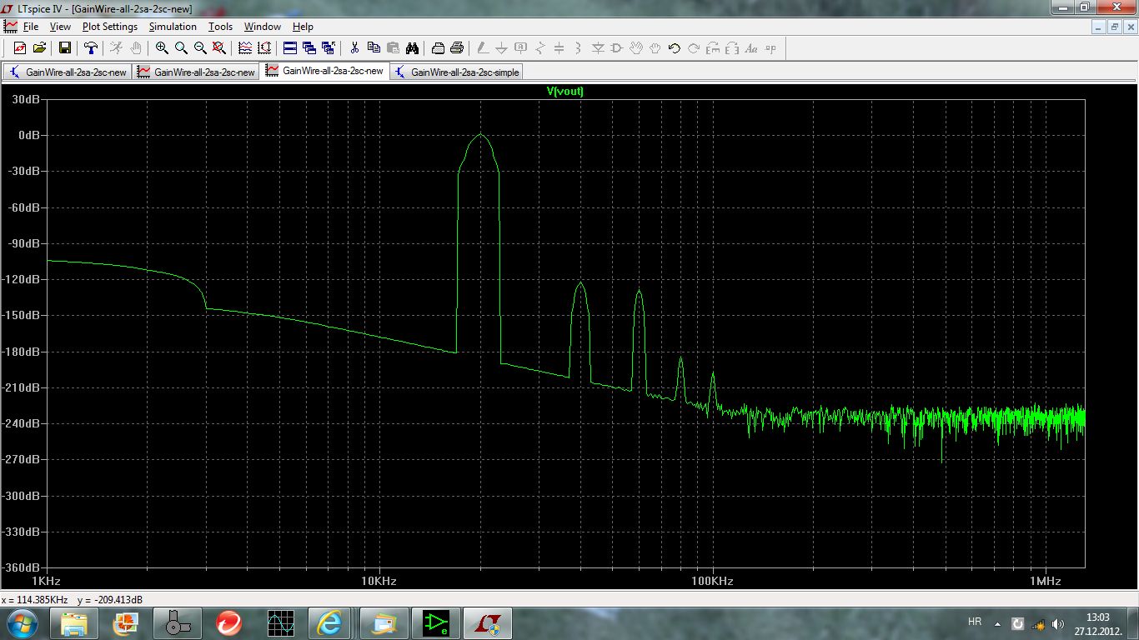Show hidden tray icons arrow
The image size is (1139, 640).
click(997, 623)
